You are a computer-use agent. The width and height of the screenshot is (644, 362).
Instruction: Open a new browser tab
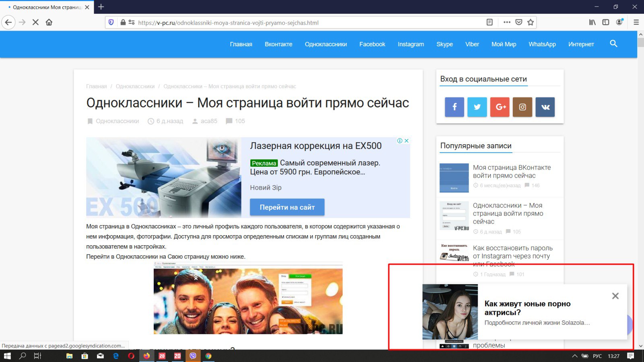pos(101,7)
